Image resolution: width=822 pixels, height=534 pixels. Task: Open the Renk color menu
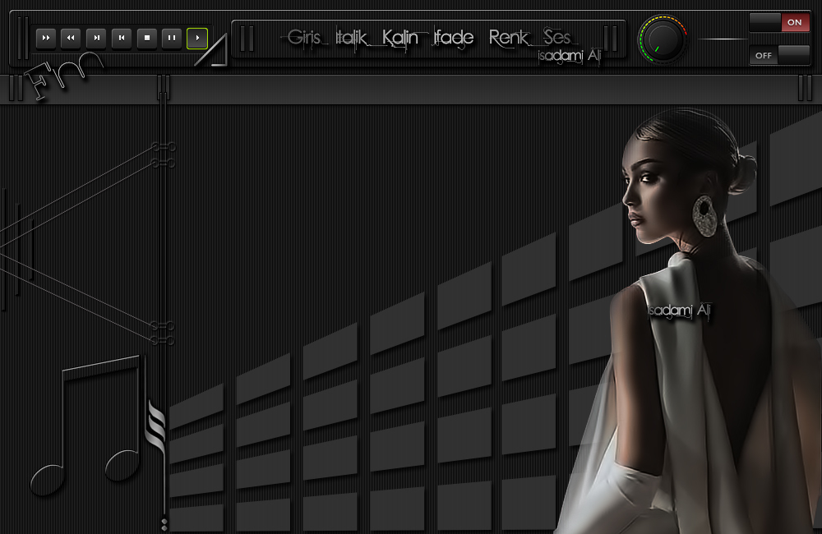click(x=509, y=38)
